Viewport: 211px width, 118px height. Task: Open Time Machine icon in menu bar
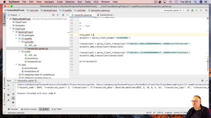(170, 2)
